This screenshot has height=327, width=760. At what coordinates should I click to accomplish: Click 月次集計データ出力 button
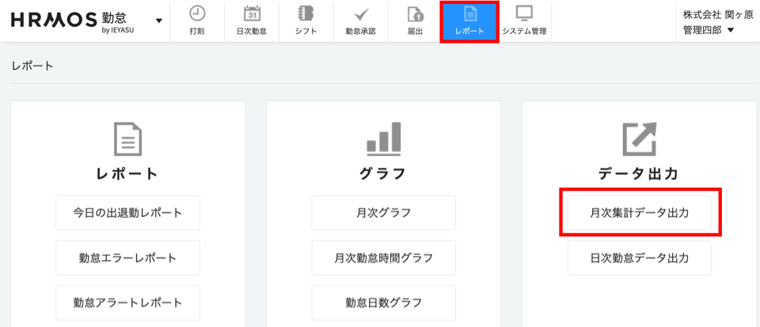(x=640, y=213)
